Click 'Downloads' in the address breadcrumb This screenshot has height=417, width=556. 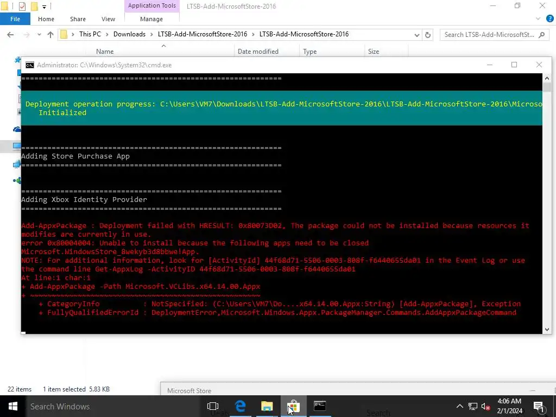tap(129, 34)
